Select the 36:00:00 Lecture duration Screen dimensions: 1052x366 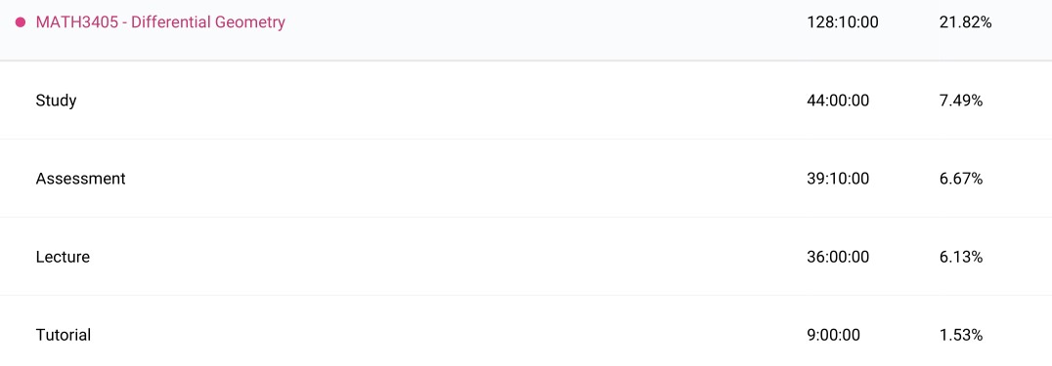tap(838, 257)
